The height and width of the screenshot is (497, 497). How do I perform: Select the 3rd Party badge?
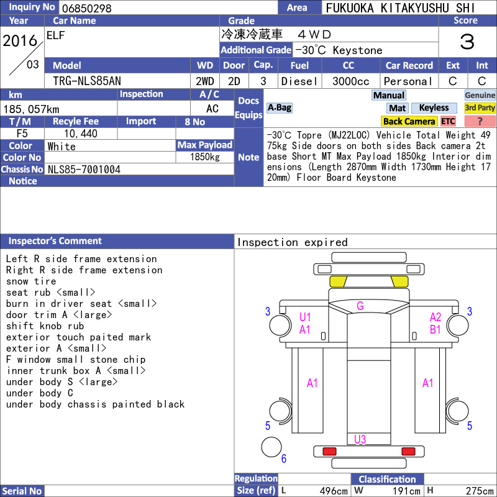[x=480, y=107]
